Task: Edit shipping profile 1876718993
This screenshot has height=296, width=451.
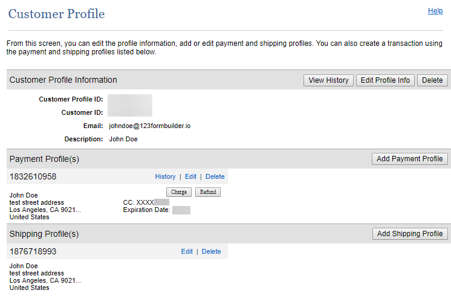Action: [187, 252]
